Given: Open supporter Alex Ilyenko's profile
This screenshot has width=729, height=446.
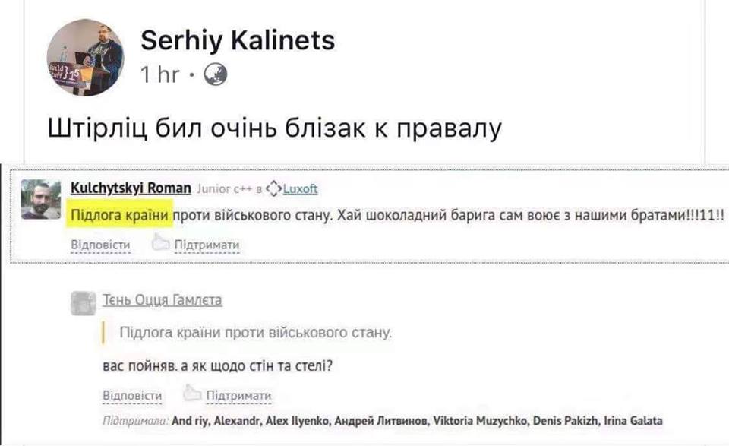Looking at the screenshot, I should pos(301,420).
